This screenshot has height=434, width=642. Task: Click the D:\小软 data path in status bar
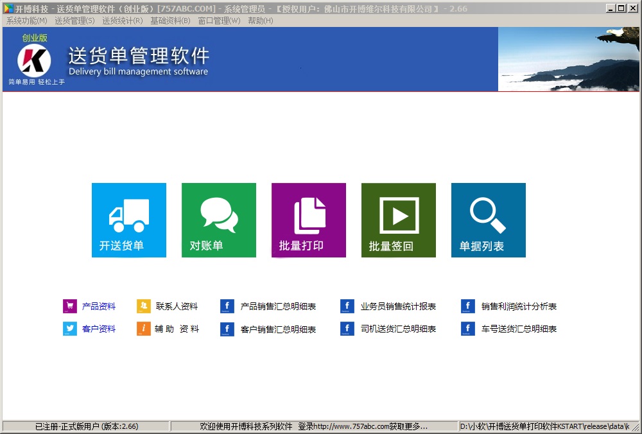pyautogui.click(x=545, y=427)
